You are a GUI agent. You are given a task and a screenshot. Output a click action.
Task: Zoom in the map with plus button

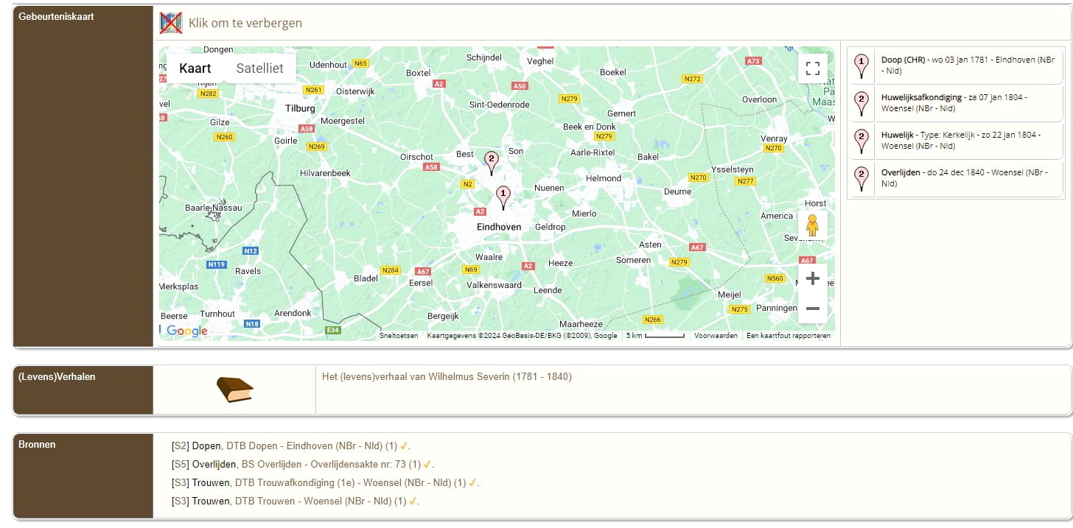[813, 278]
